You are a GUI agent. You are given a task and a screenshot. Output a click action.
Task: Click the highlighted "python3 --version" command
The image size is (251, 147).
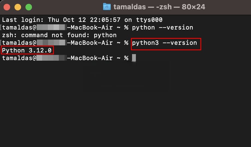164,43
